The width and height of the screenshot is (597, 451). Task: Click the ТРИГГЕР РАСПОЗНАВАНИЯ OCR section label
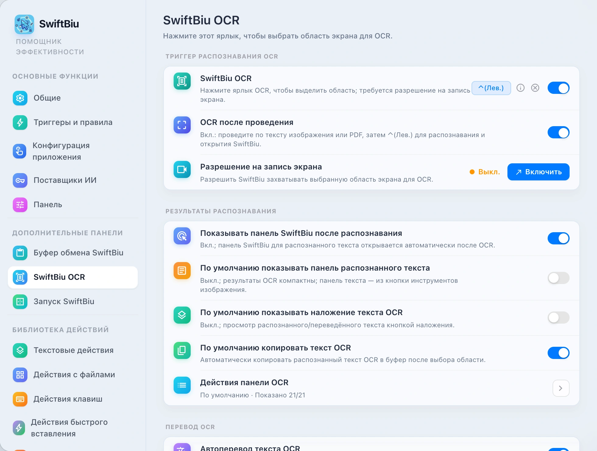coord(222,56)
